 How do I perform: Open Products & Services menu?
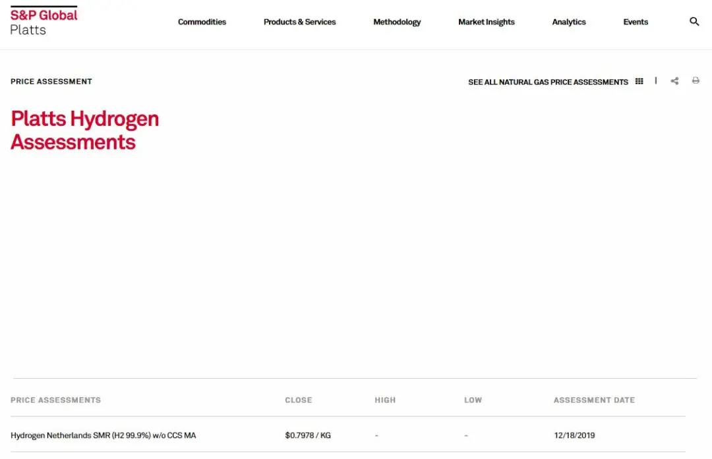[x=299, y=22]
